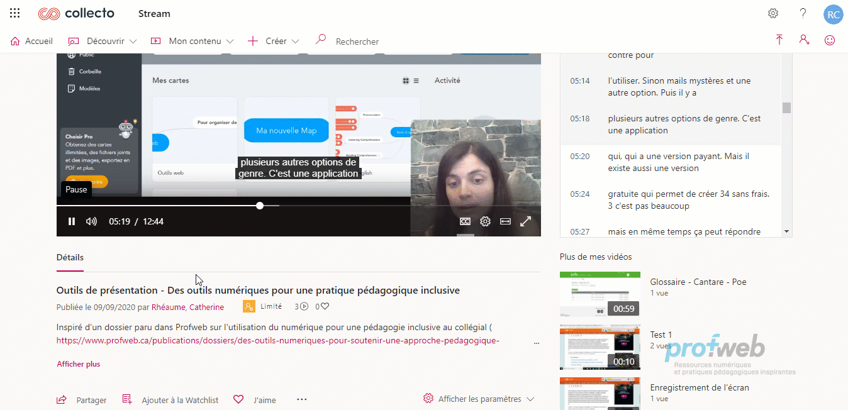Mute the video volume speaker icon
The image size is (848, 410).
(91, 221)
